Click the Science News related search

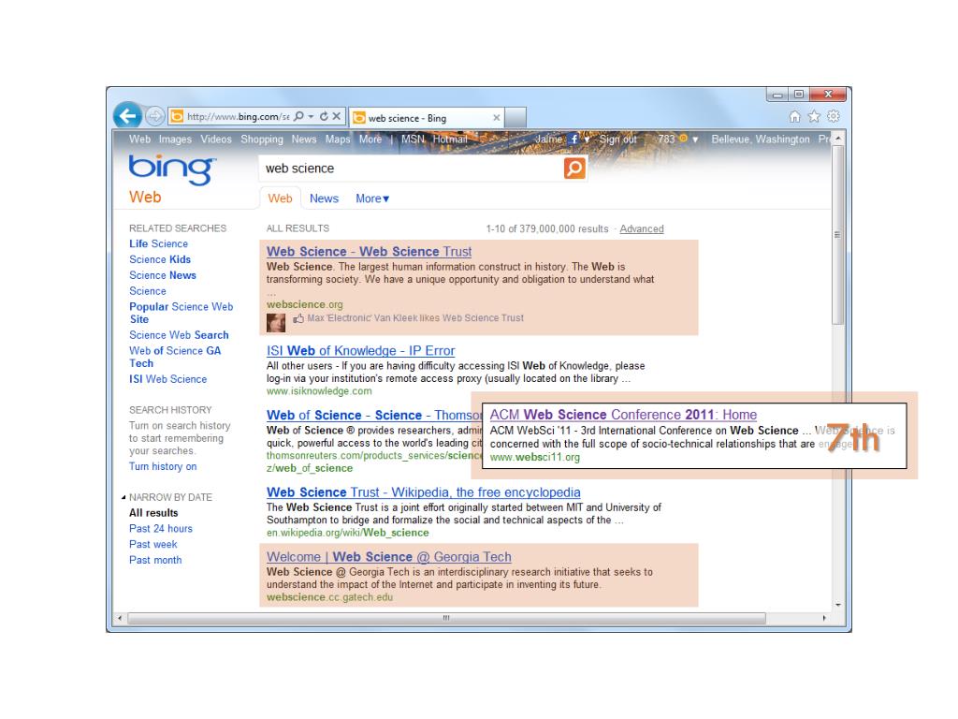click(163, 276)
